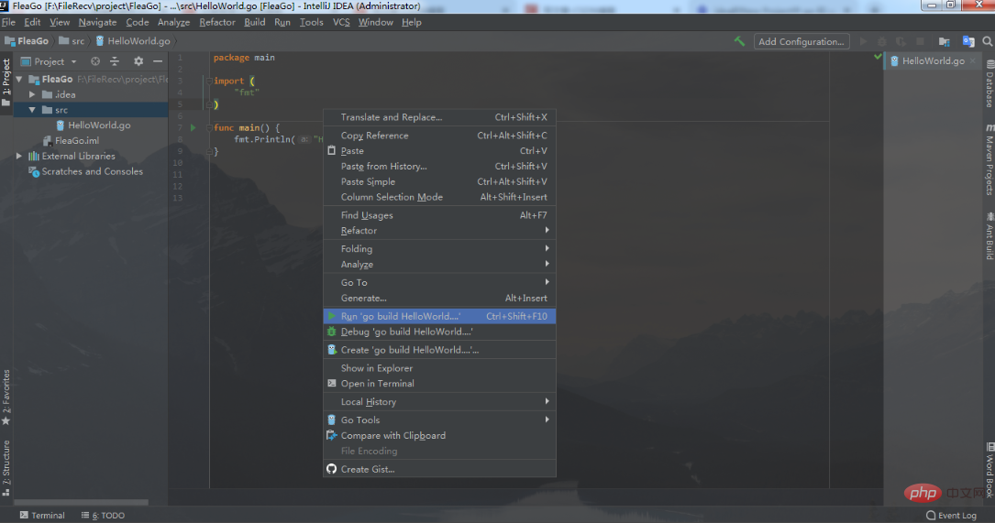Expand the External Libraries node arrow
Viewport: 995px width, 523px height.
click(x=19, y=156)
